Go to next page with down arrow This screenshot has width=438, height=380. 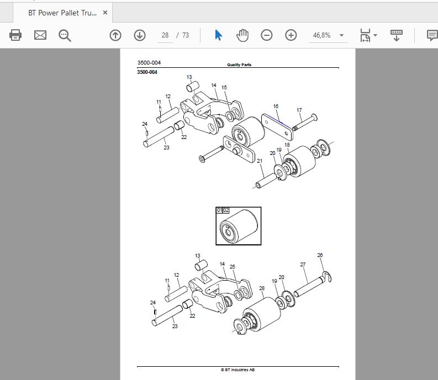(x=140, y=35)
